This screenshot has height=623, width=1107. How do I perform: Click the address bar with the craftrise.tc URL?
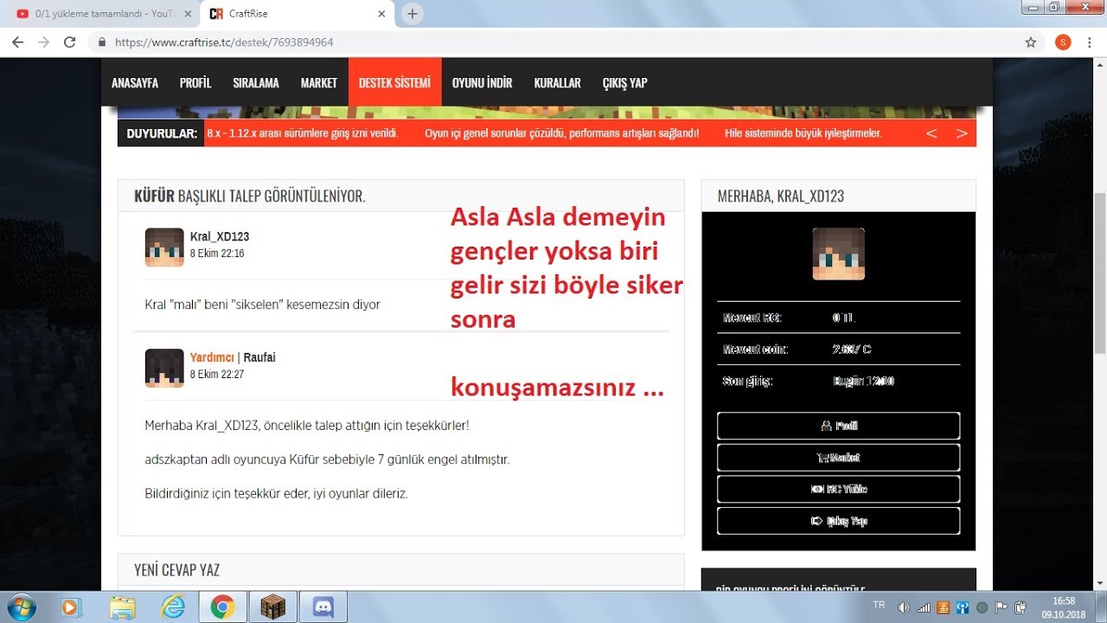click(x=553, y=42)
